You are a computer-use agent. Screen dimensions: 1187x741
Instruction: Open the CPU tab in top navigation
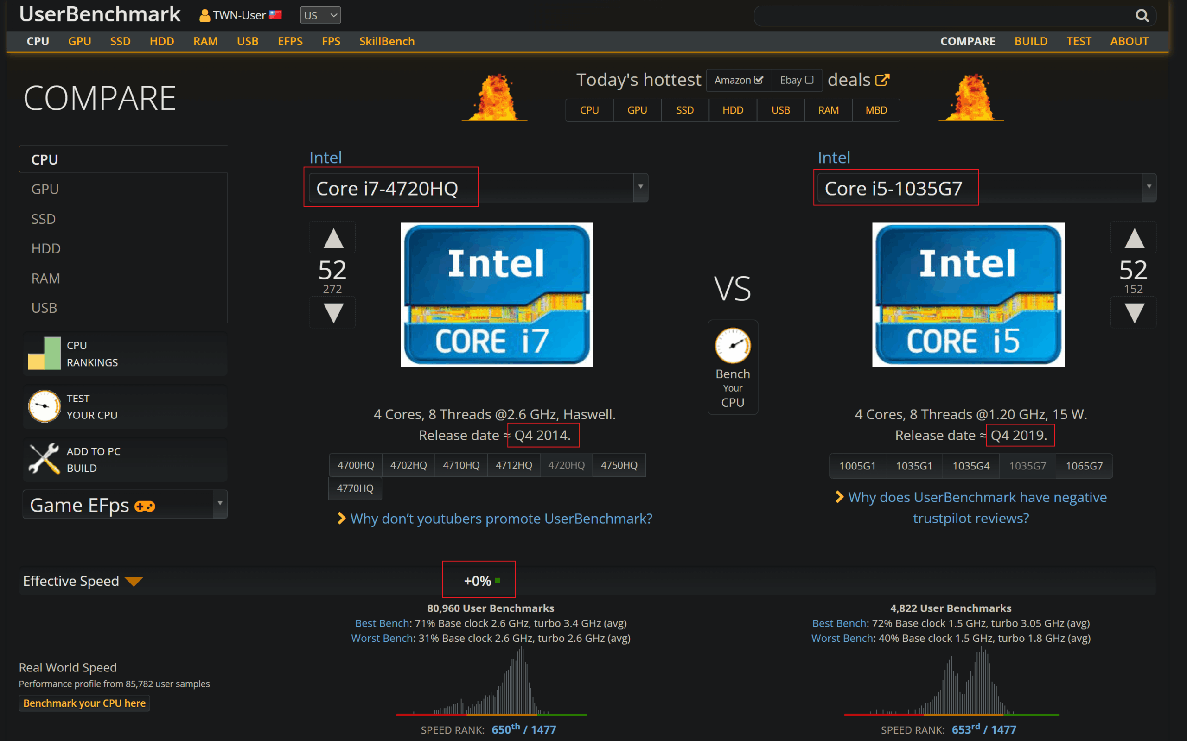click(38, 41)
